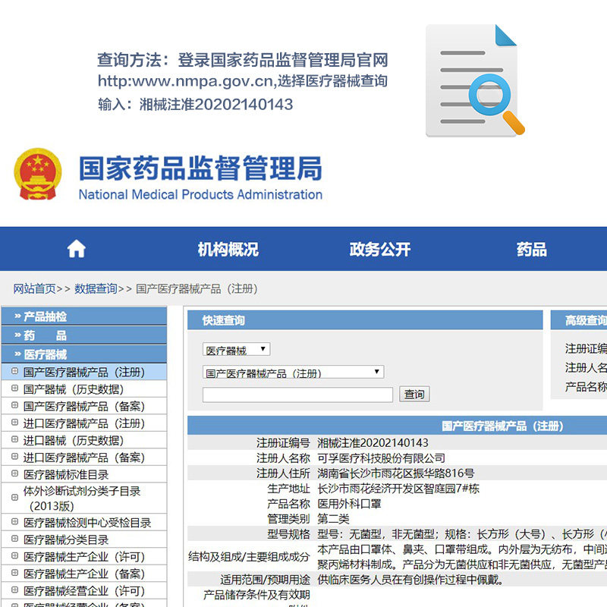Click plus icon beside 医疗器械检测中心受检目录

14,521
